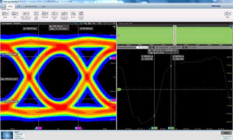Click the 'y: -153.95 mV' cursor readout
The image size is (233, 140).
coord(10,101)
